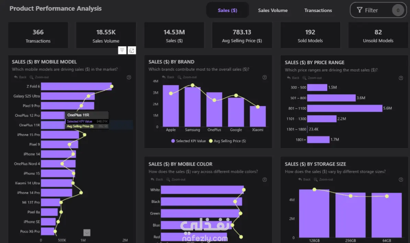
Task: Switch to the Sales Volume tab
Action: [273, 10]
